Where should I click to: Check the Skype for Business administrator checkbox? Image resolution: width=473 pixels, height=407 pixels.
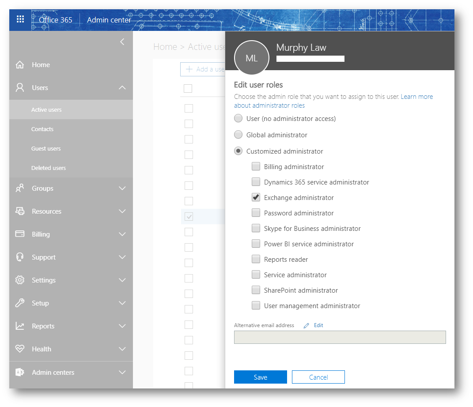click(x=256, y=228)
